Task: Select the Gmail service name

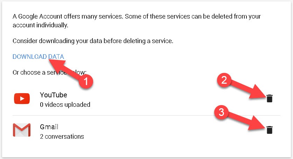Action: (x=49, y=127)
